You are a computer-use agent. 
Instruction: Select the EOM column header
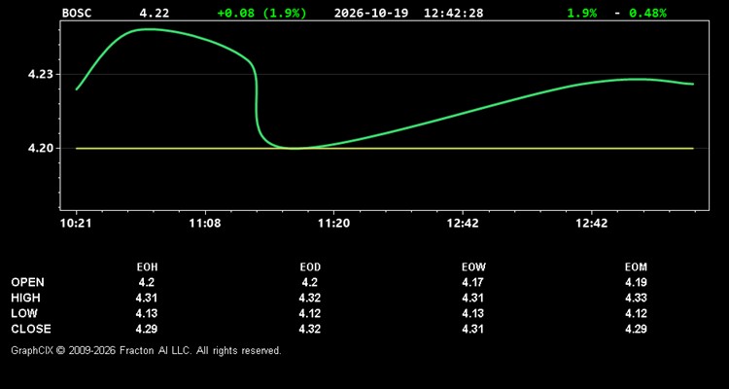click(636, 267)
